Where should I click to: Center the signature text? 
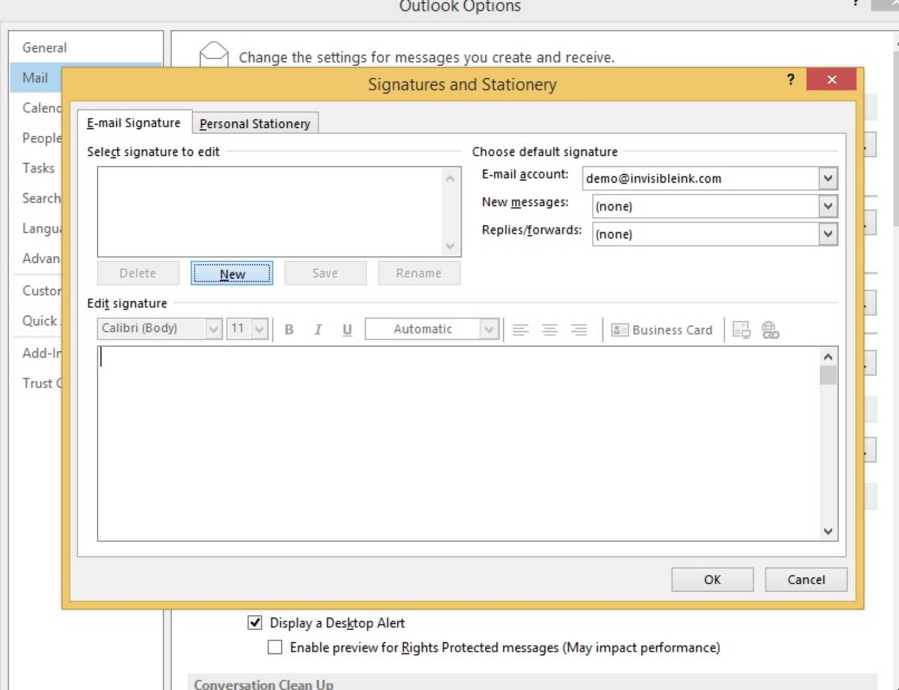550,329
